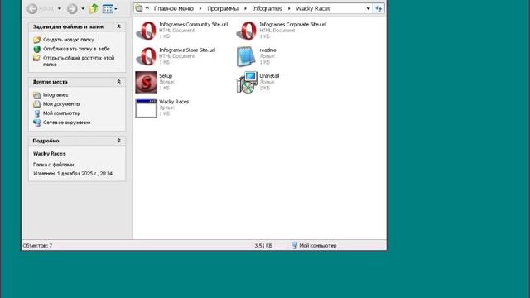Click Открыть общий доступ к этой папке

[x=79, y=61]
